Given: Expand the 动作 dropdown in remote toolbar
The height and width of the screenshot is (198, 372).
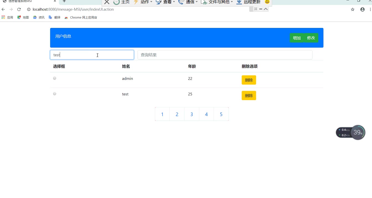Looking at the screenshot, I should coord(143,2).
